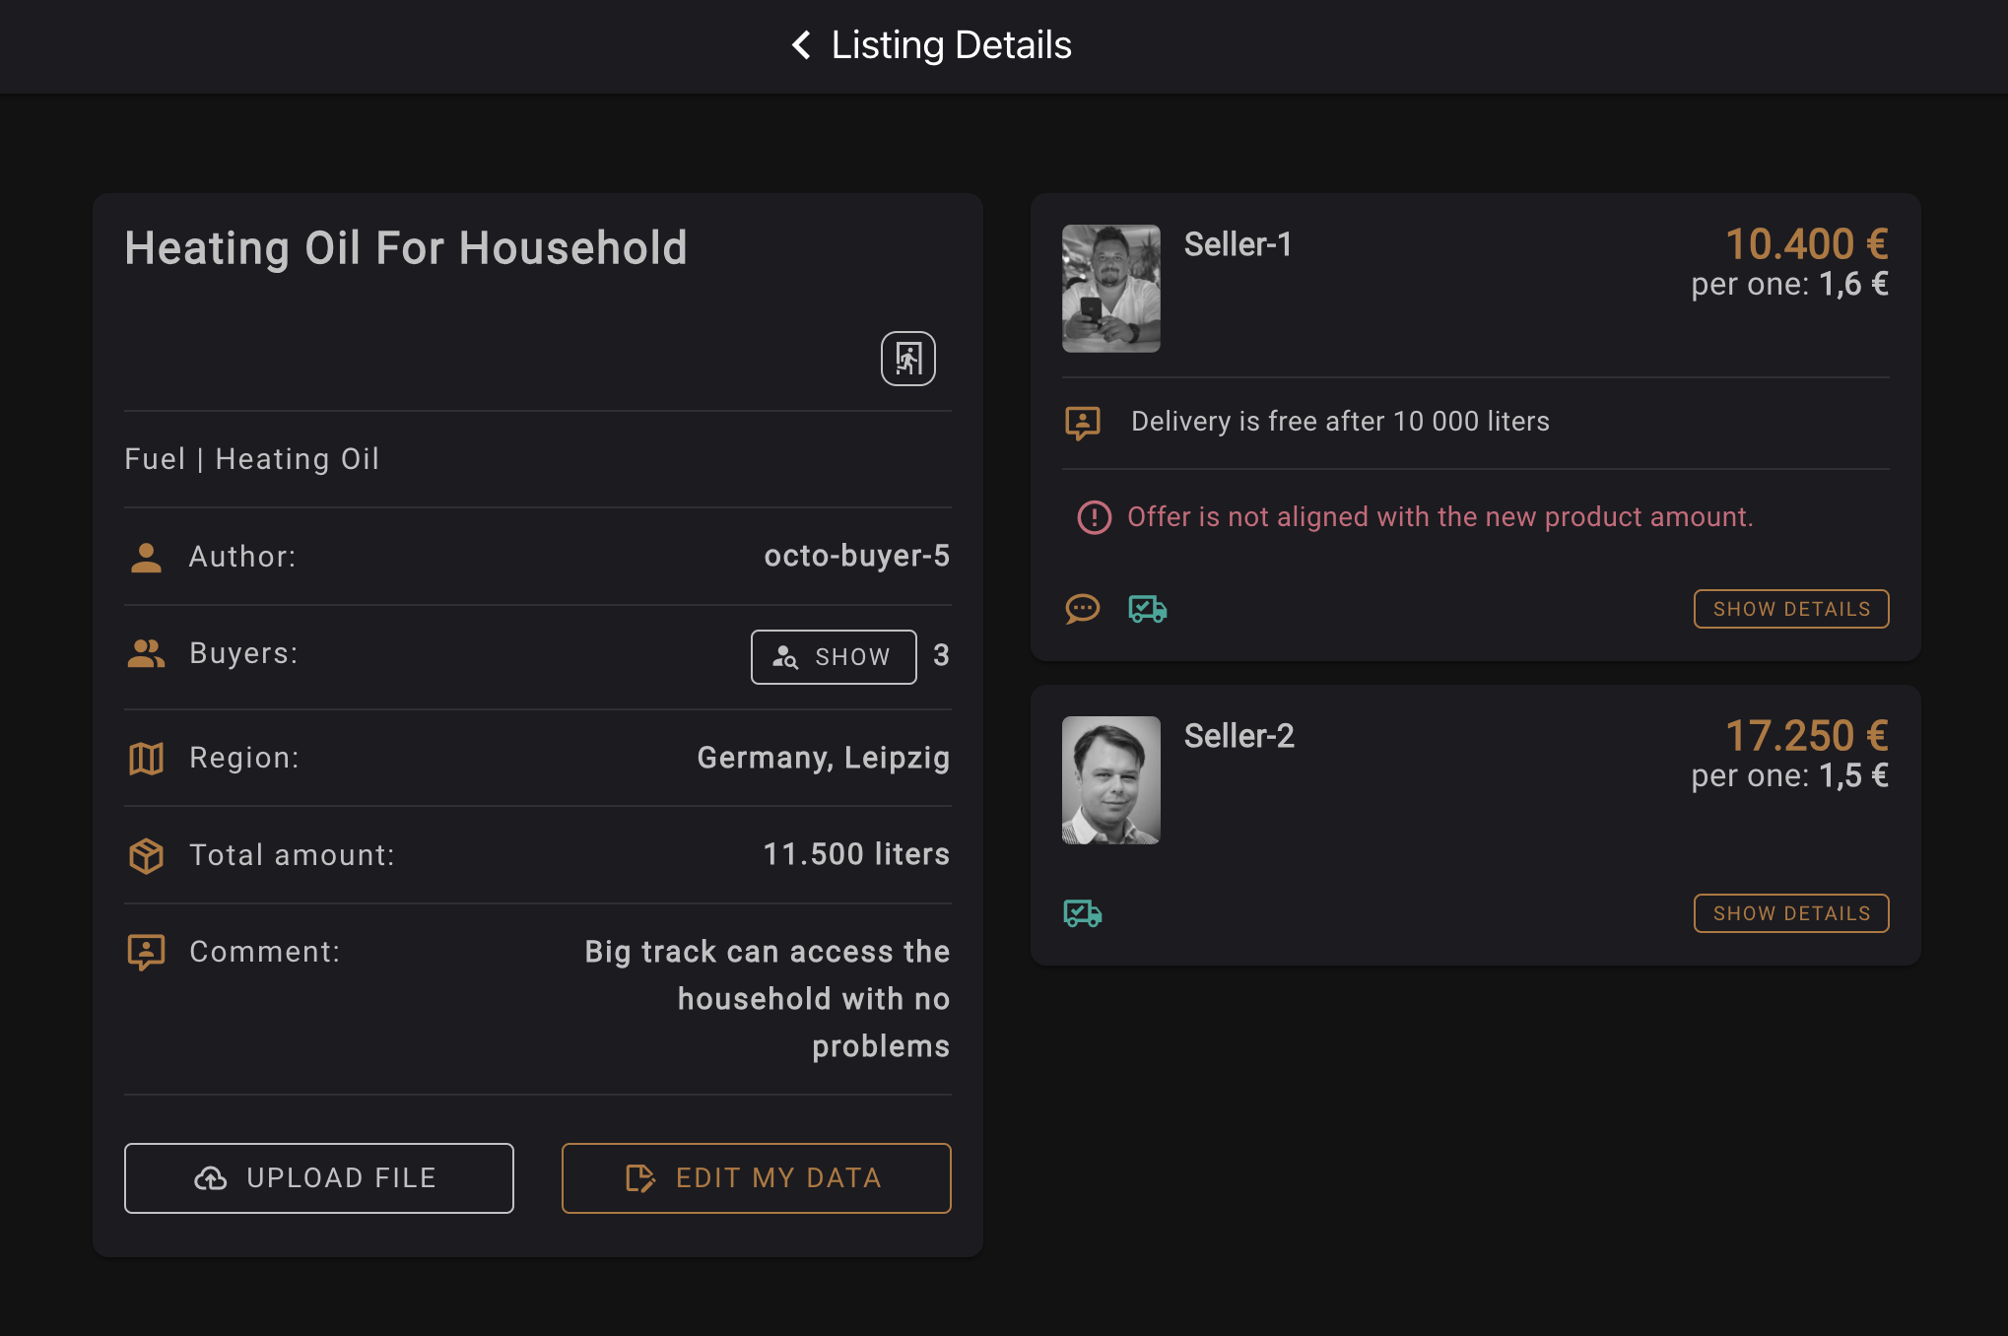This screenshot has height=1336, width=2008.
Task: Open chat bubble icon on Seller-1 offer
Action: coord(1082,609)
